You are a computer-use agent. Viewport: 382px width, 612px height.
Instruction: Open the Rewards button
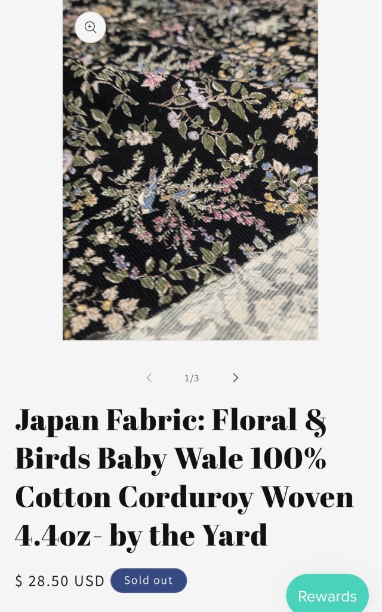328,593
